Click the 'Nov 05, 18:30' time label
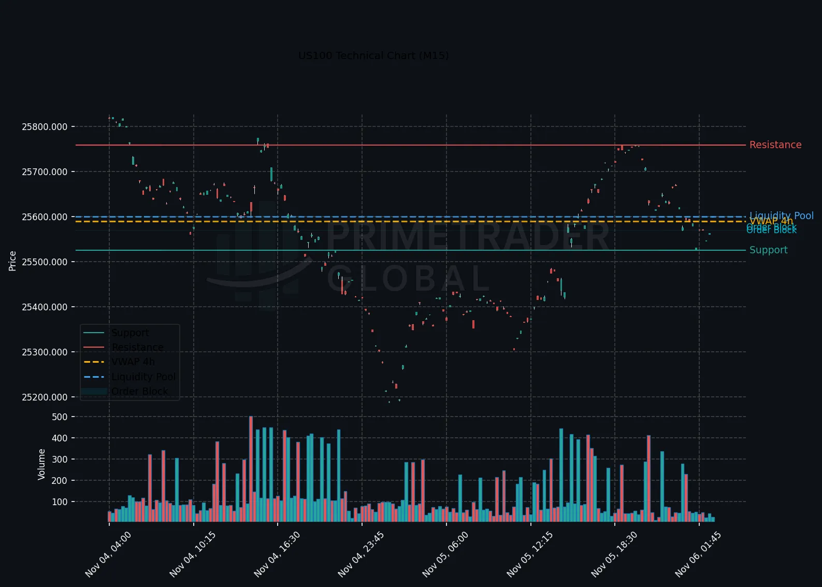 tap(614, 554)
